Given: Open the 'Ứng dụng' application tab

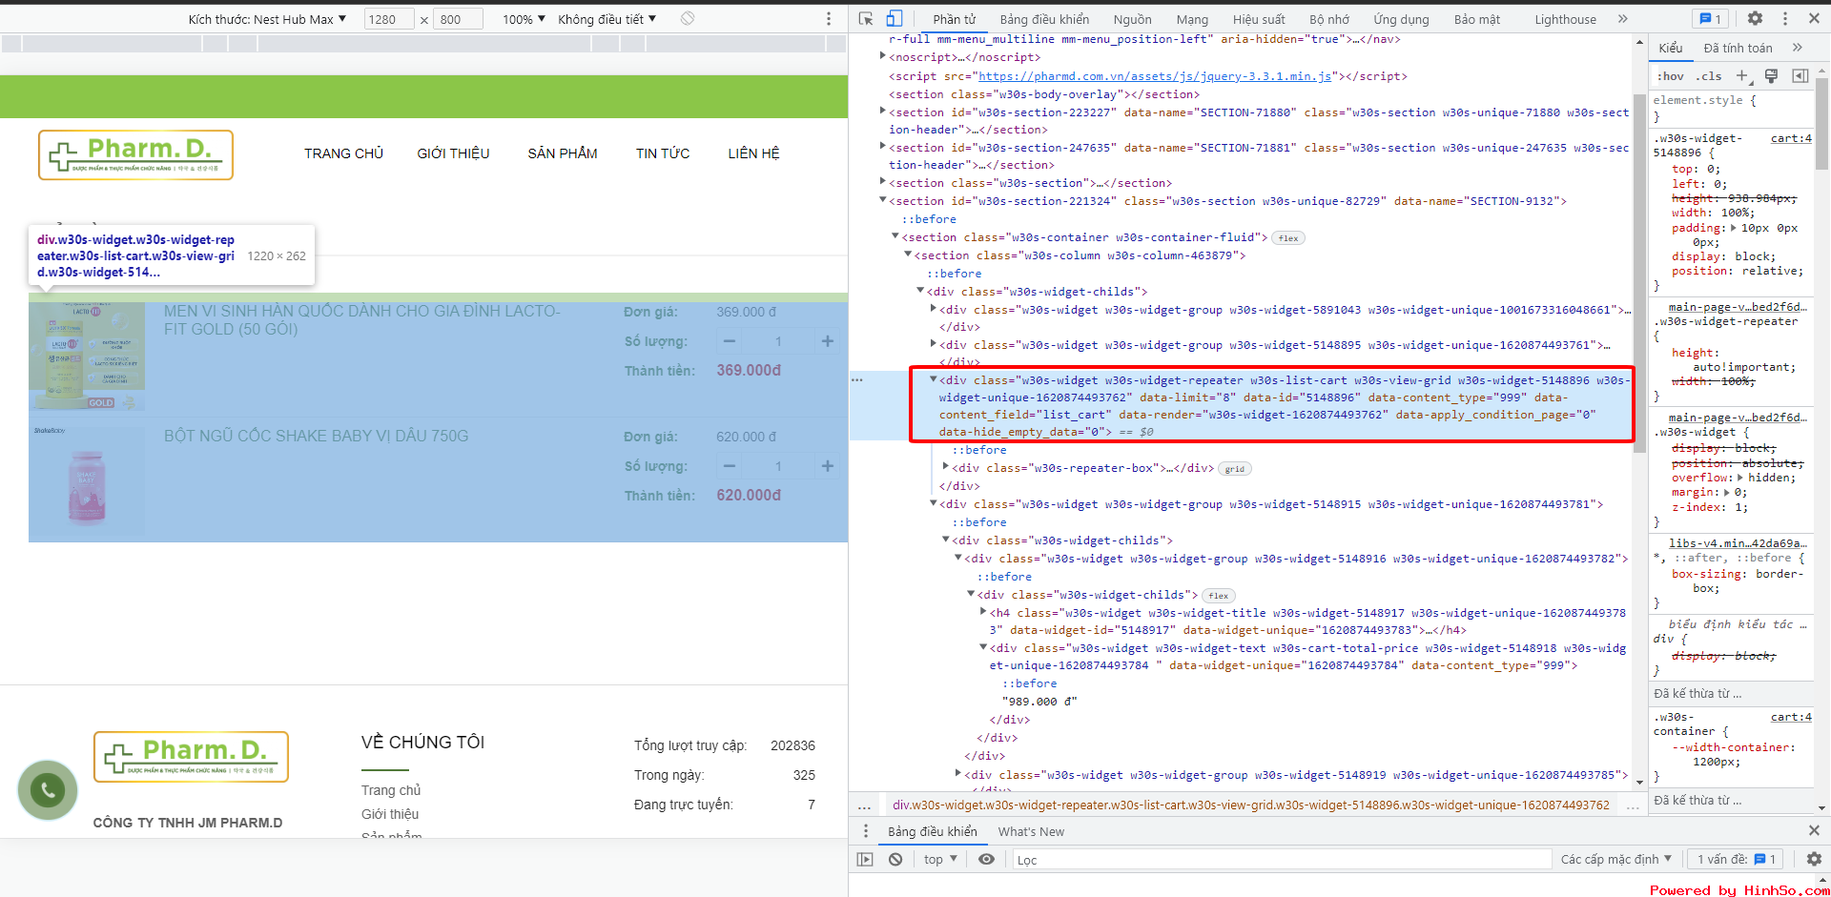Looking at the screenshot, I should (x=1401, y=19).
